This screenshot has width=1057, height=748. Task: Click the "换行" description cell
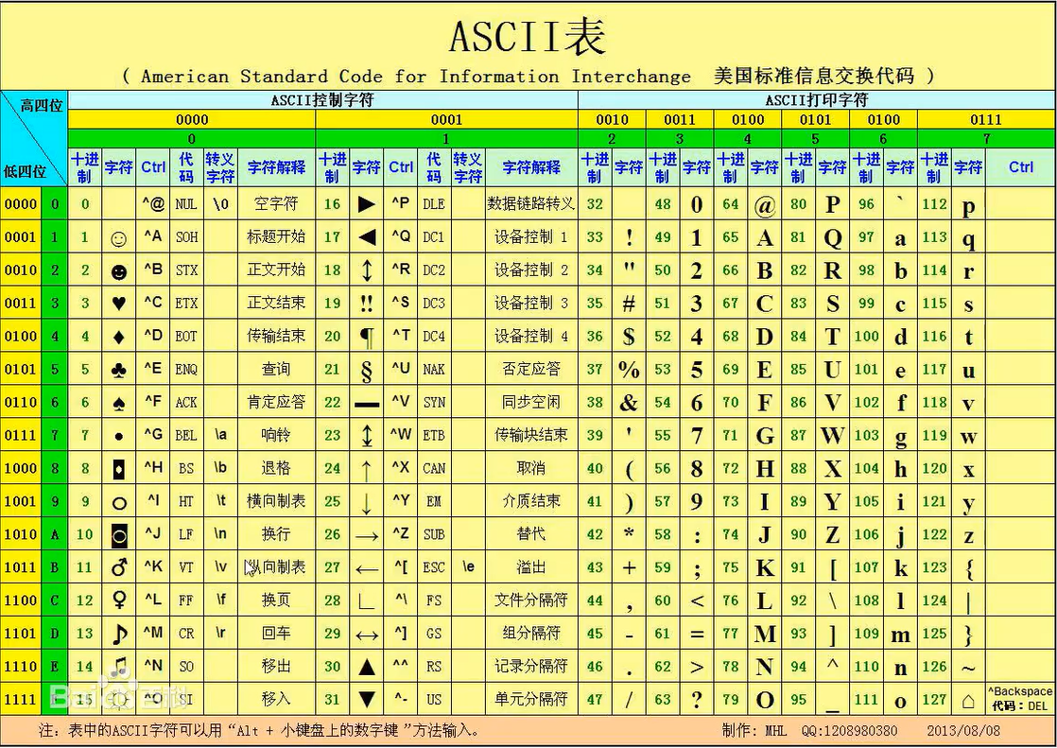coord(276,533)
